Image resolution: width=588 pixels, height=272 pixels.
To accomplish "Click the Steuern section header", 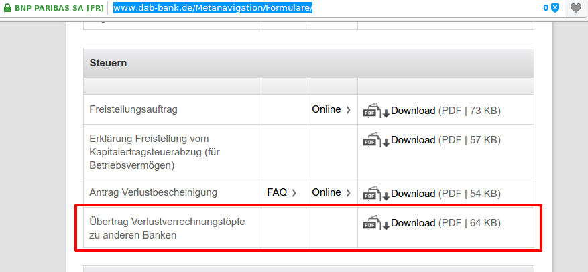I will coord(108,63).
